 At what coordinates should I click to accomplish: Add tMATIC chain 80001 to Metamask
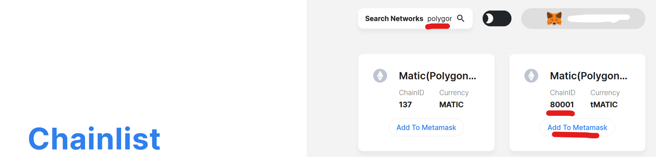[577, 127]
